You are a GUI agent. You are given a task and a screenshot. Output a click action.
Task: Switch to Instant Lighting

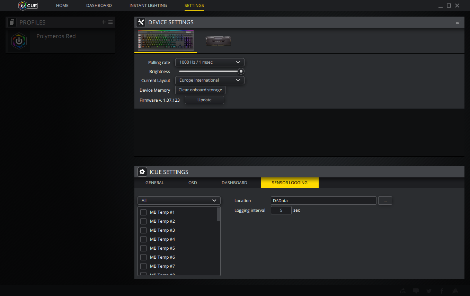pos(148,6)
